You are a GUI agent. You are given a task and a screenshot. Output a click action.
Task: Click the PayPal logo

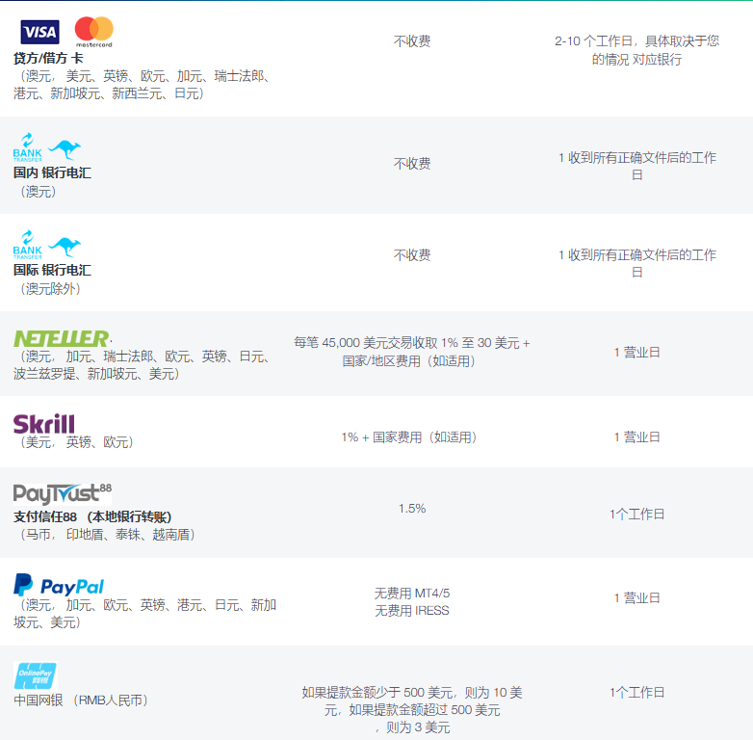point(59,585)
